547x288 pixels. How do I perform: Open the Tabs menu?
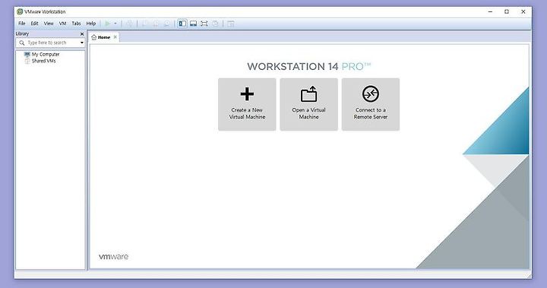(76, 24)
